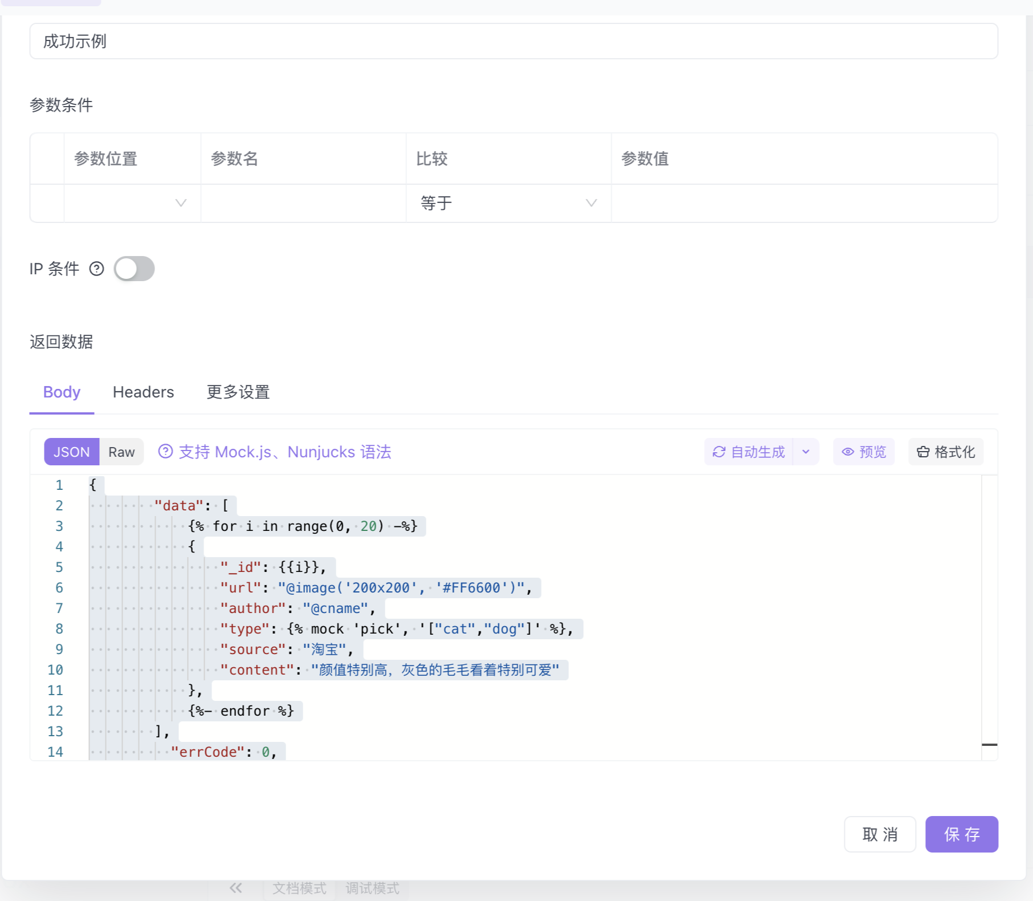This screenshot has height=901, width=1033.
Task: Expand the 自动生成 dropdown arrow
Action: coord(806,452)
